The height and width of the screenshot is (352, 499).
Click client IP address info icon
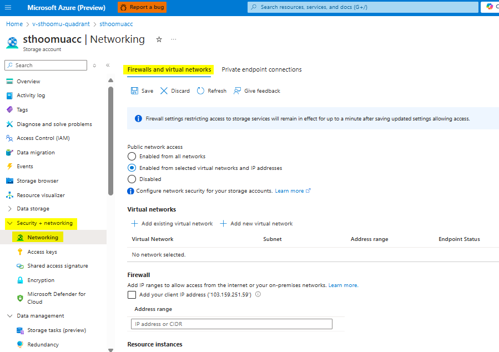[258, 294]
